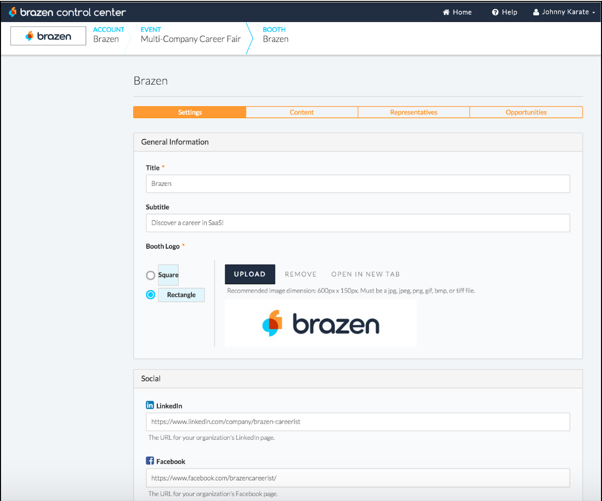The height and width of the screenshot is (501, 602).
Task: Click the Rectangle label box
Action: [x=181, y=295]
